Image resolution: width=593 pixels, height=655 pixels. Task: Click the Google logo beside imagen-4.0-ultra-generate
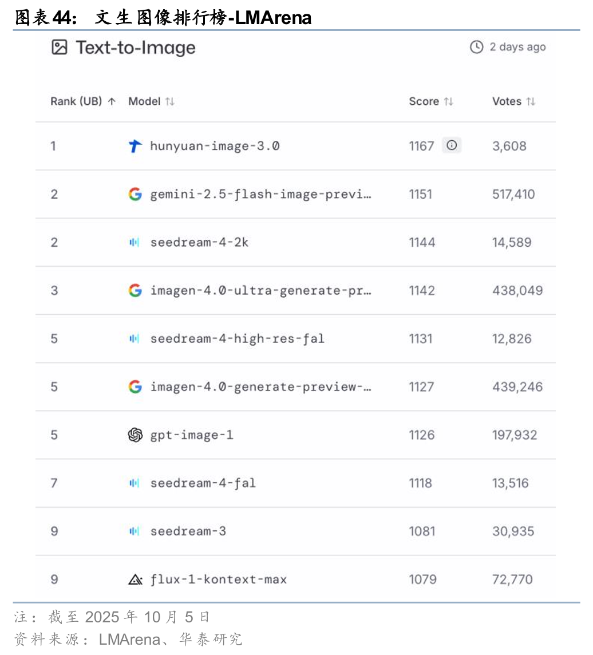pos(135,290)
